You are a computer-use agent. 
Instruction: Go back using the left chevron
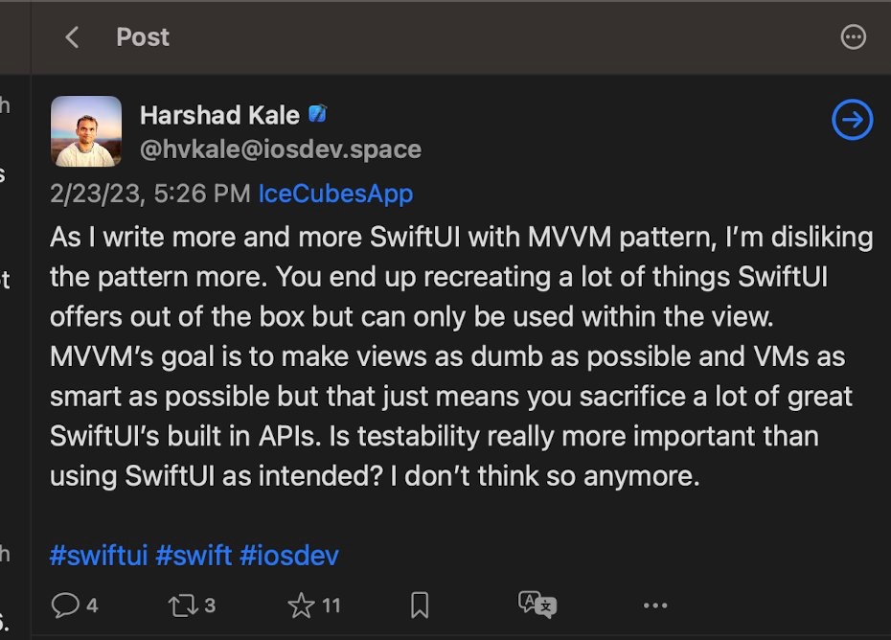pos(71,37)
